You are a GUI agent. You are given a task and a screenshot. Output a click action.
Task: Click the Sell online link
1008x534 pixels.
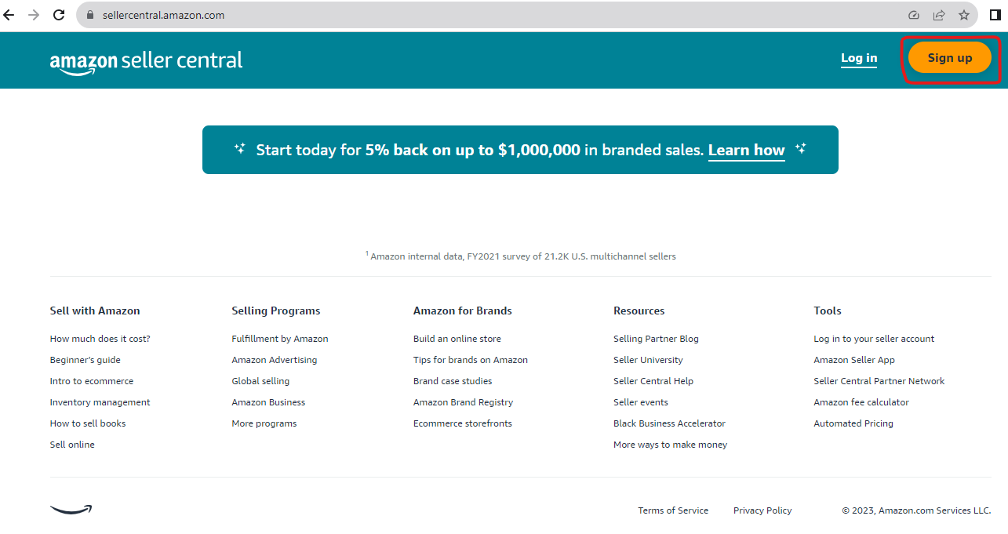pos(72,445)
